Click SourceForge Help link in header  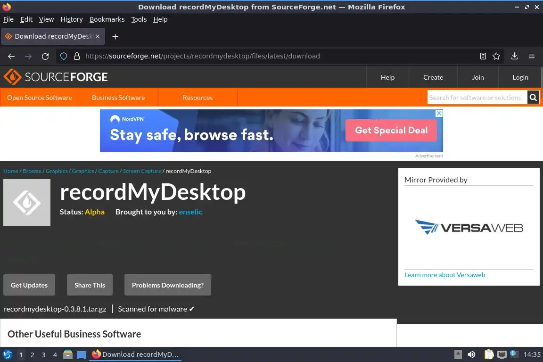pos(387,77)
